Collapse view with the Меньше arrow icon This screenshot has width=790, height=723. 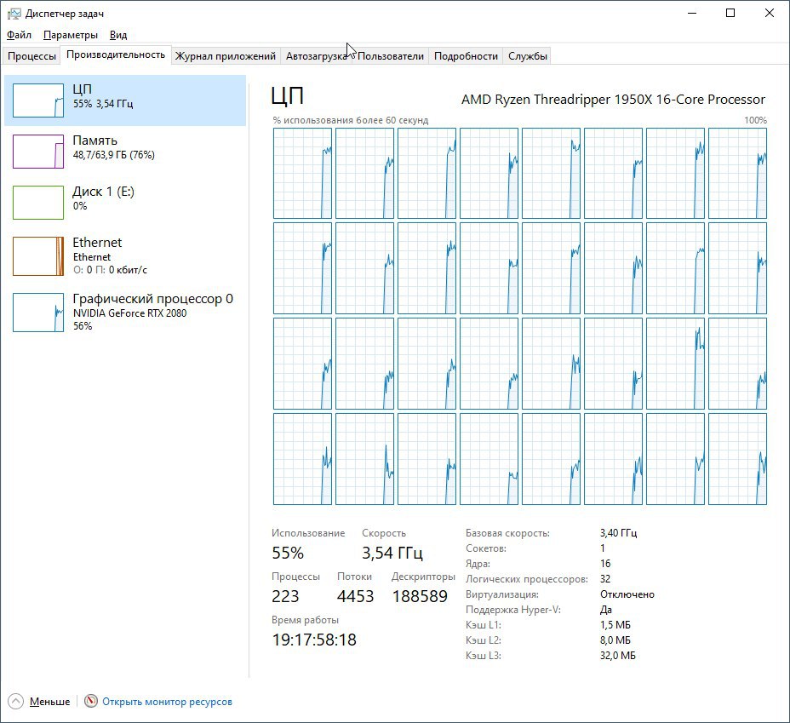(15, 702)
